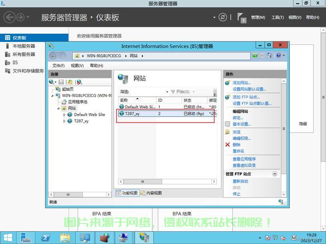The height and width of the screenshot is (244, 326).
Task: Click the 查看虚拟目录 link
Action: click(244, 165)
